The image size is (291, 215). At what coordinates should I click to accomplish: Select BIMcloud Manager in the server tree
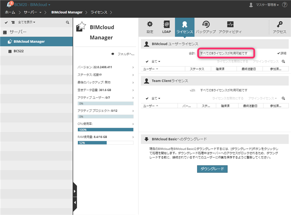pyautogui.click(x=37, y=42)
